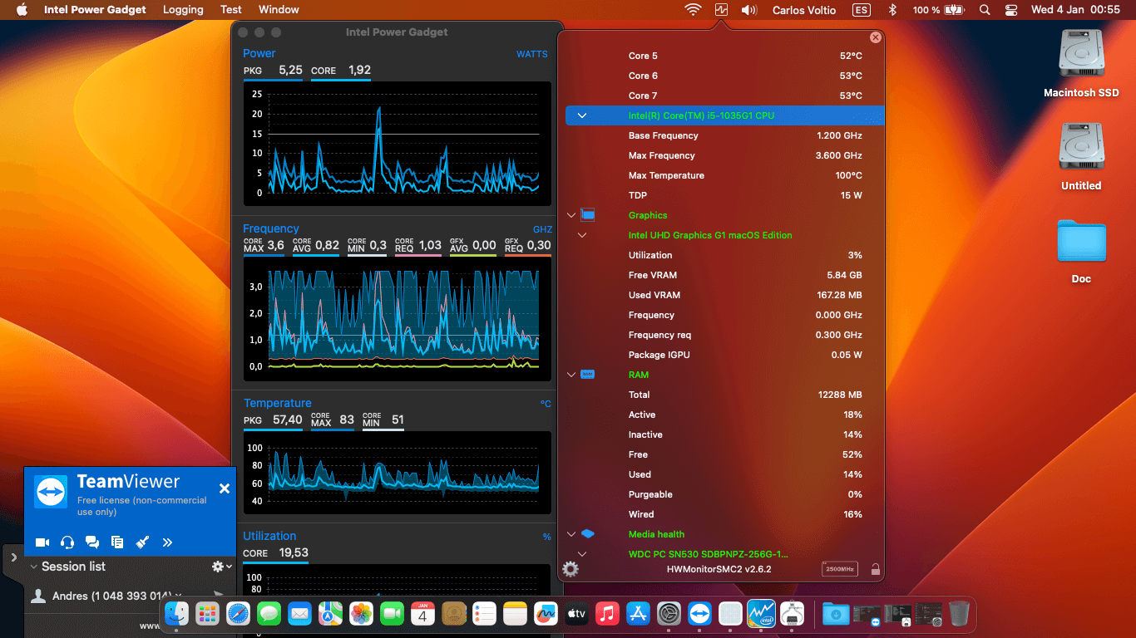Collapse the TeamViewer Session list
Viewport: 1136px width, 638px height.
pyautogui.click(x=33, y=567)
